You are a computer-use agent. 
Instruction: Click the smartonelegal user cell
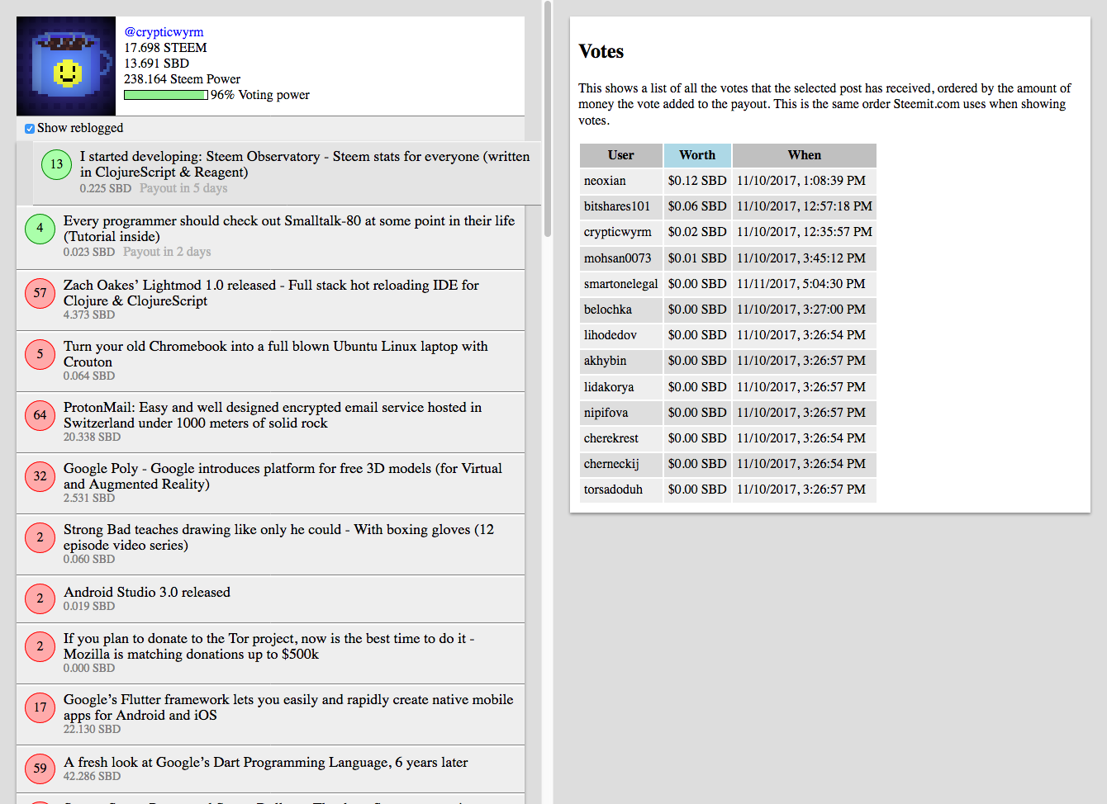621,284
